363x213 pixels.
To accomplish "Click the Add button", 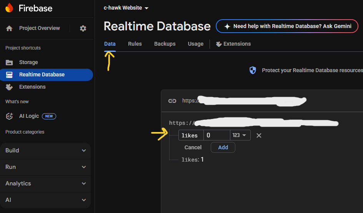I will pos(223,147).
